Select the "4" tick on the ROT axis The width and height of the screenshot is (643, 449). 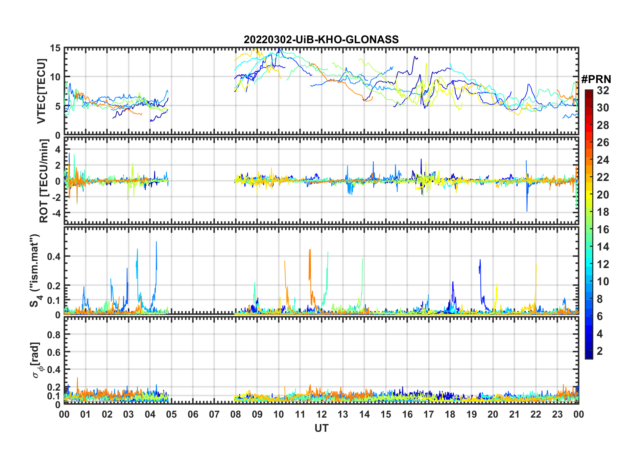tap(58, 149)
